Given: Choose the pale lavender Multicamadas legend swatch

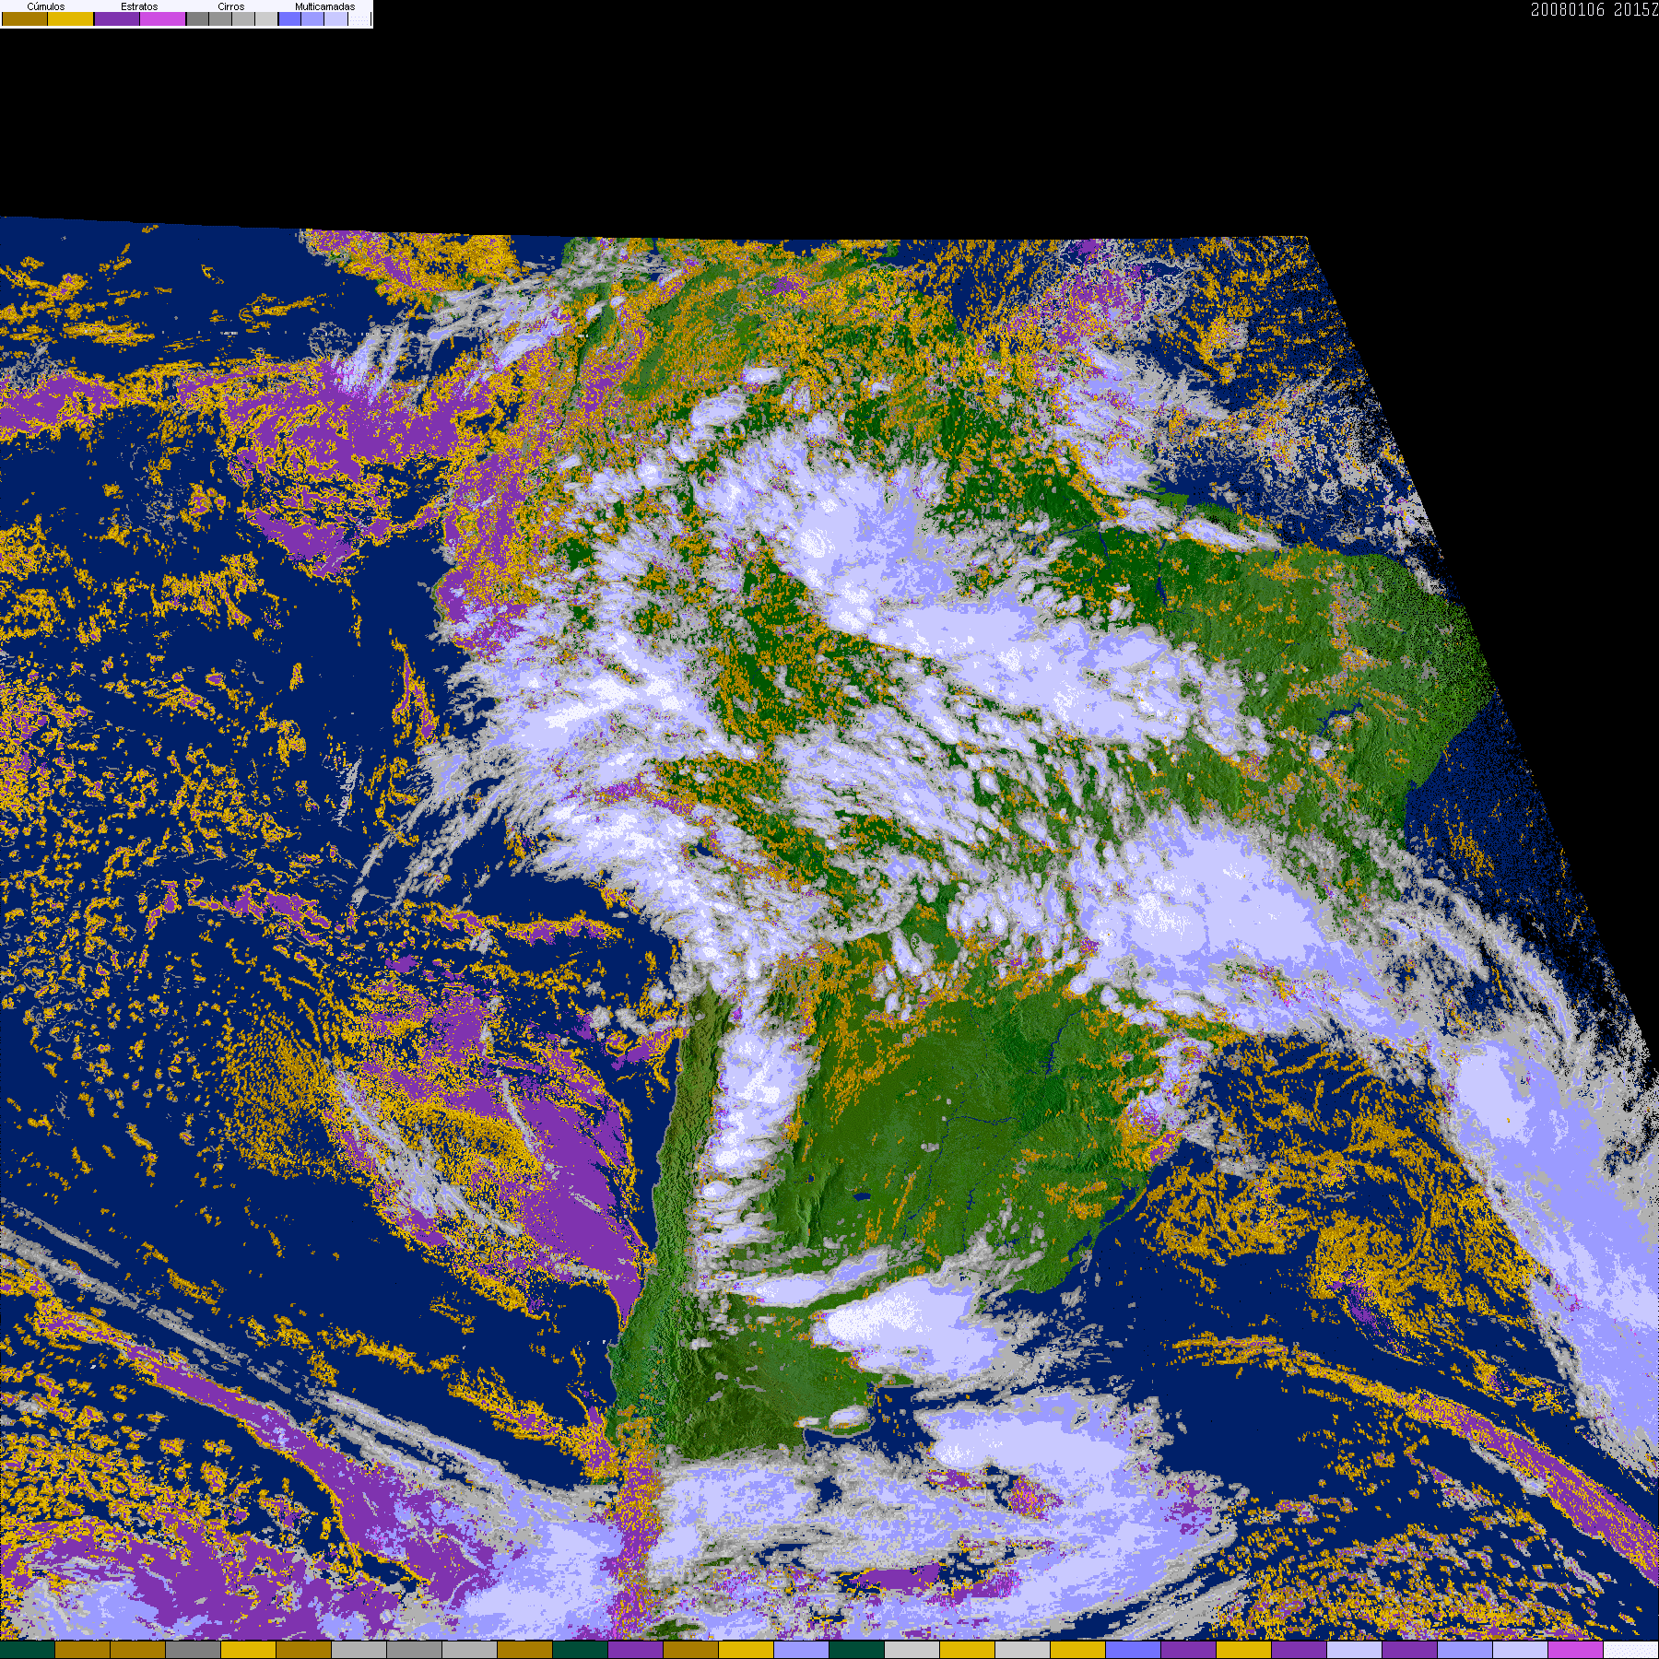Looking at the screenshot, I should click(335, 18).
